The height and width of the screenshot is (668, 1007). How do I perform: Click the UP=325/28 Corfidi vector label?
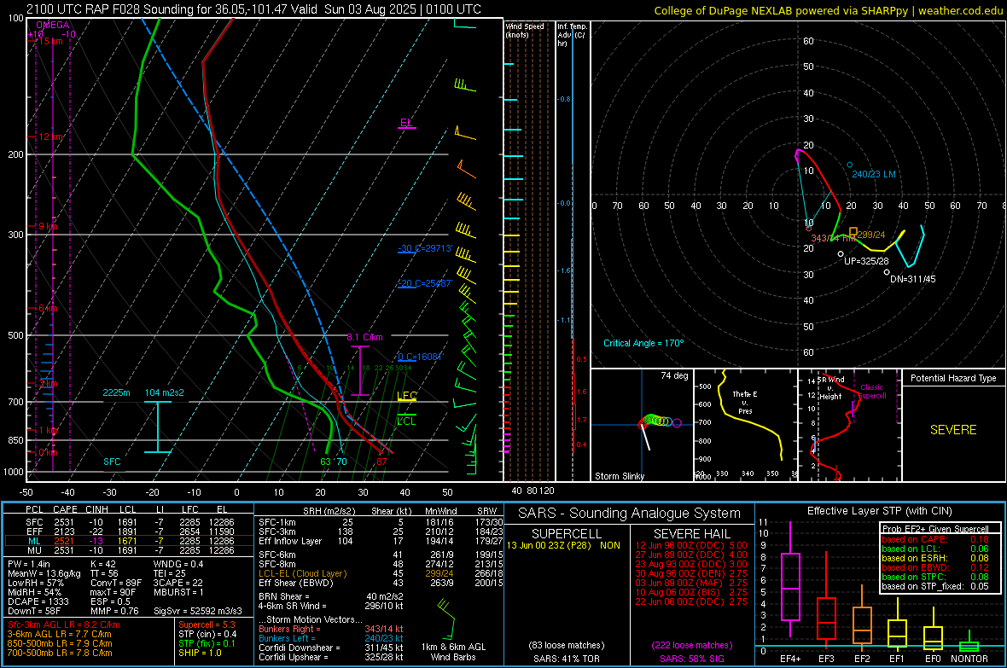point(866,261)
